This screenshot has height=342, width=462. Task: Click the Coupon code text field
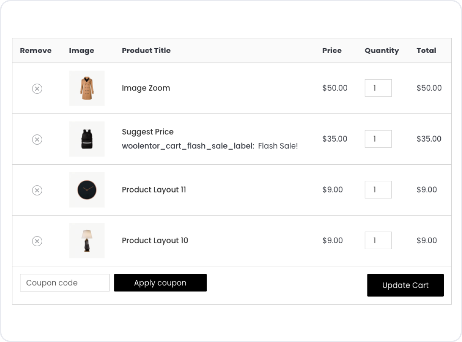tap(65, 283)
